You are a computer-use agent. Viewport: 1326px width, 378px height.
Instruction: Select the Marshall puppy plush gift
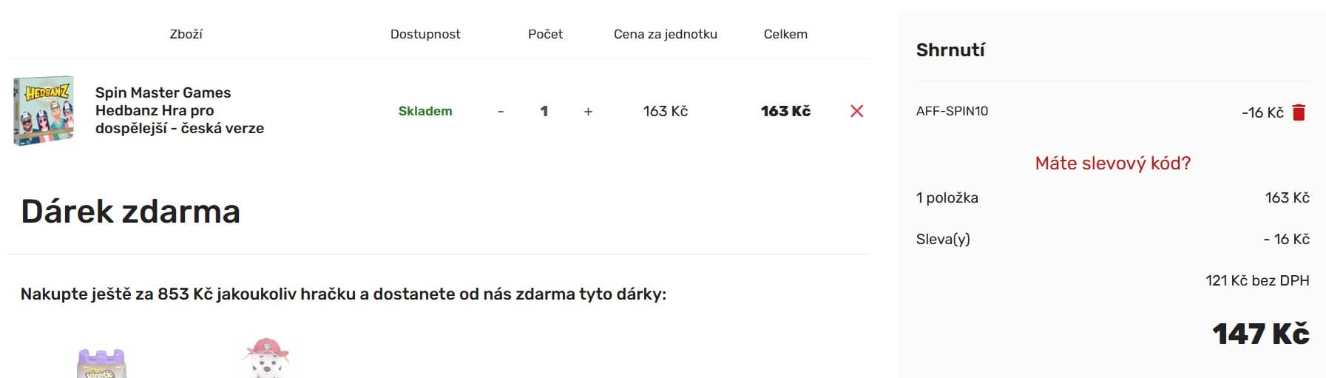[265, 358]
